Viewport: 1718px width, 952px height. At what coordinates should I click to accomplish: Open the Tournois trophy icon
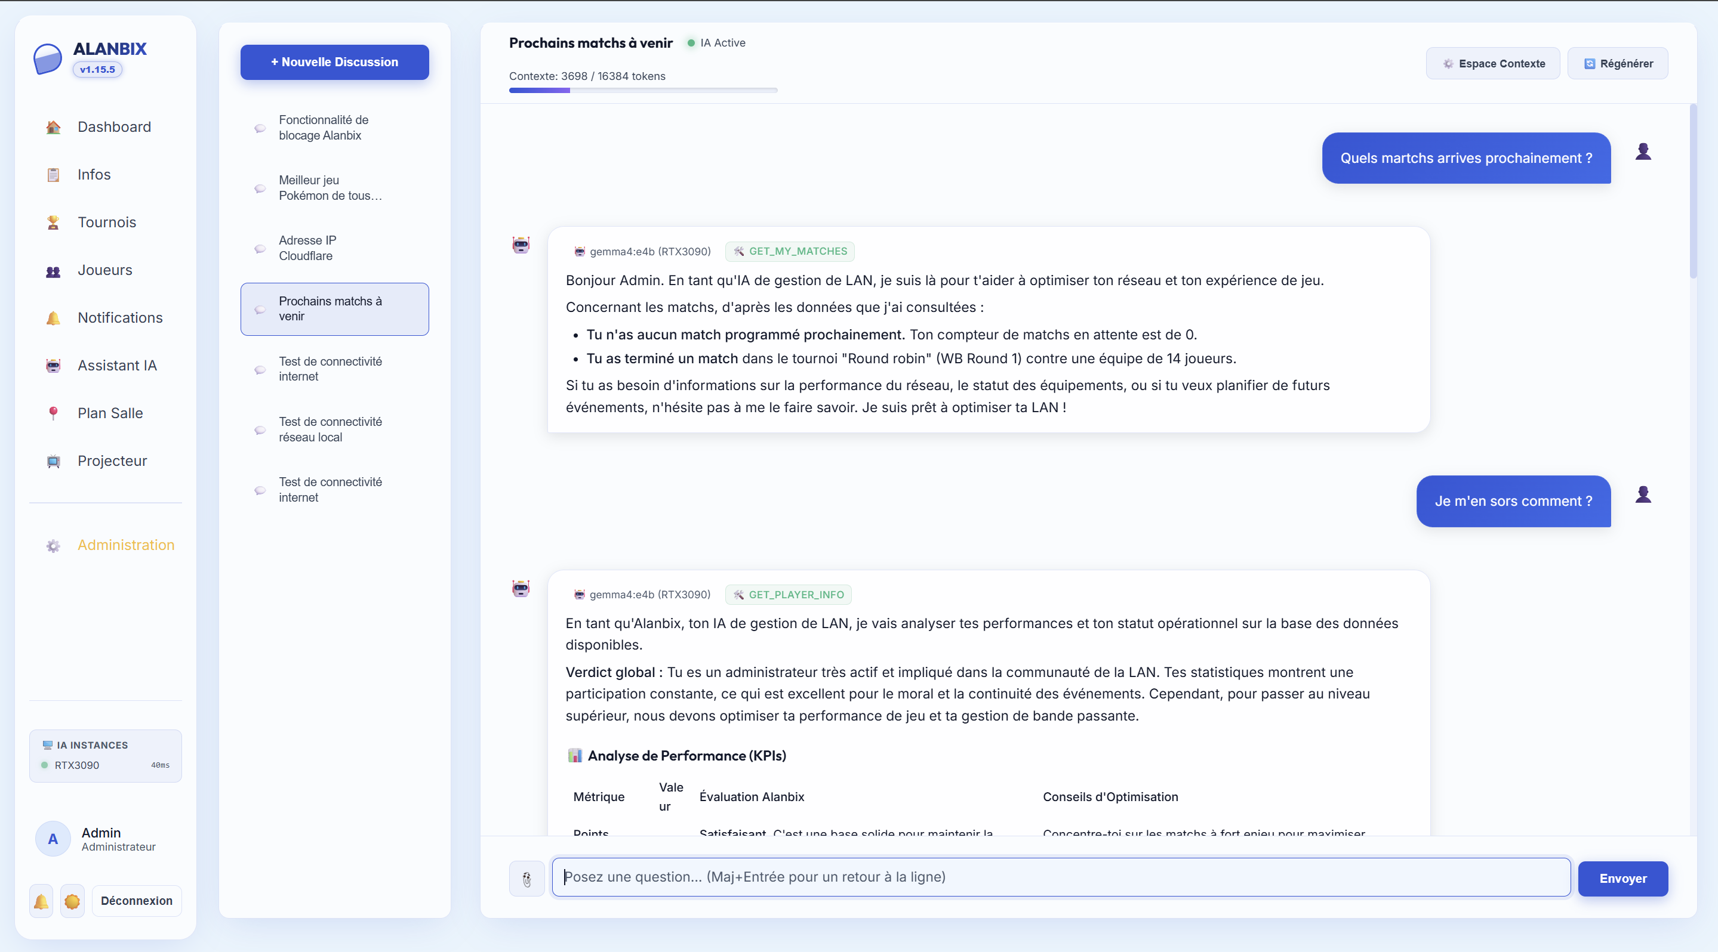tap(53, 222)
